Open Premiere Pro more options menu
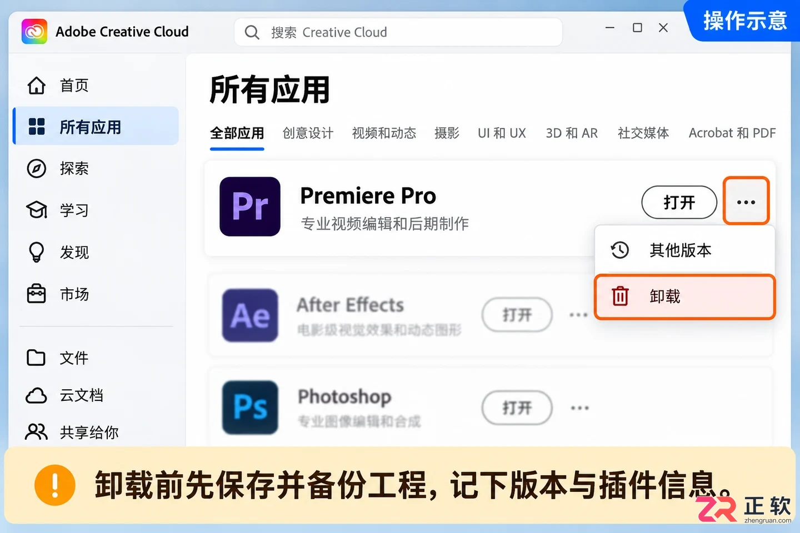 (x=746, y=202)
